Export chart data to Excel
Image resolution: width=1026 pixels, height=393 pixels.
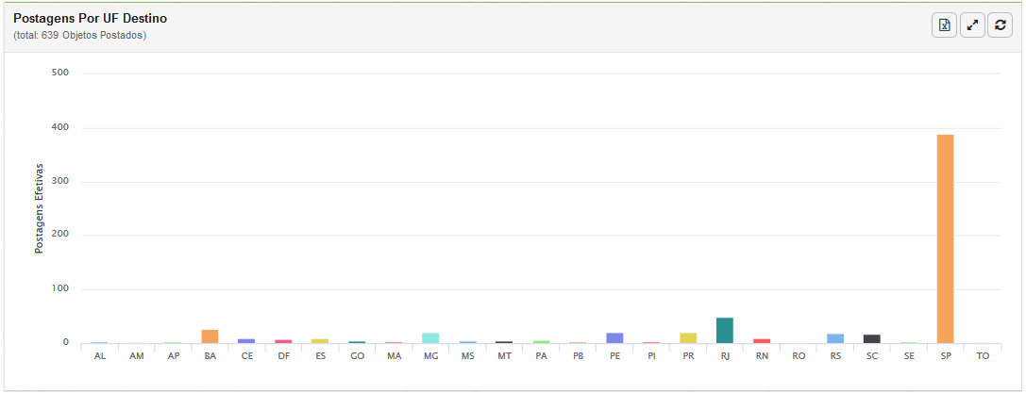pos(944,25)
